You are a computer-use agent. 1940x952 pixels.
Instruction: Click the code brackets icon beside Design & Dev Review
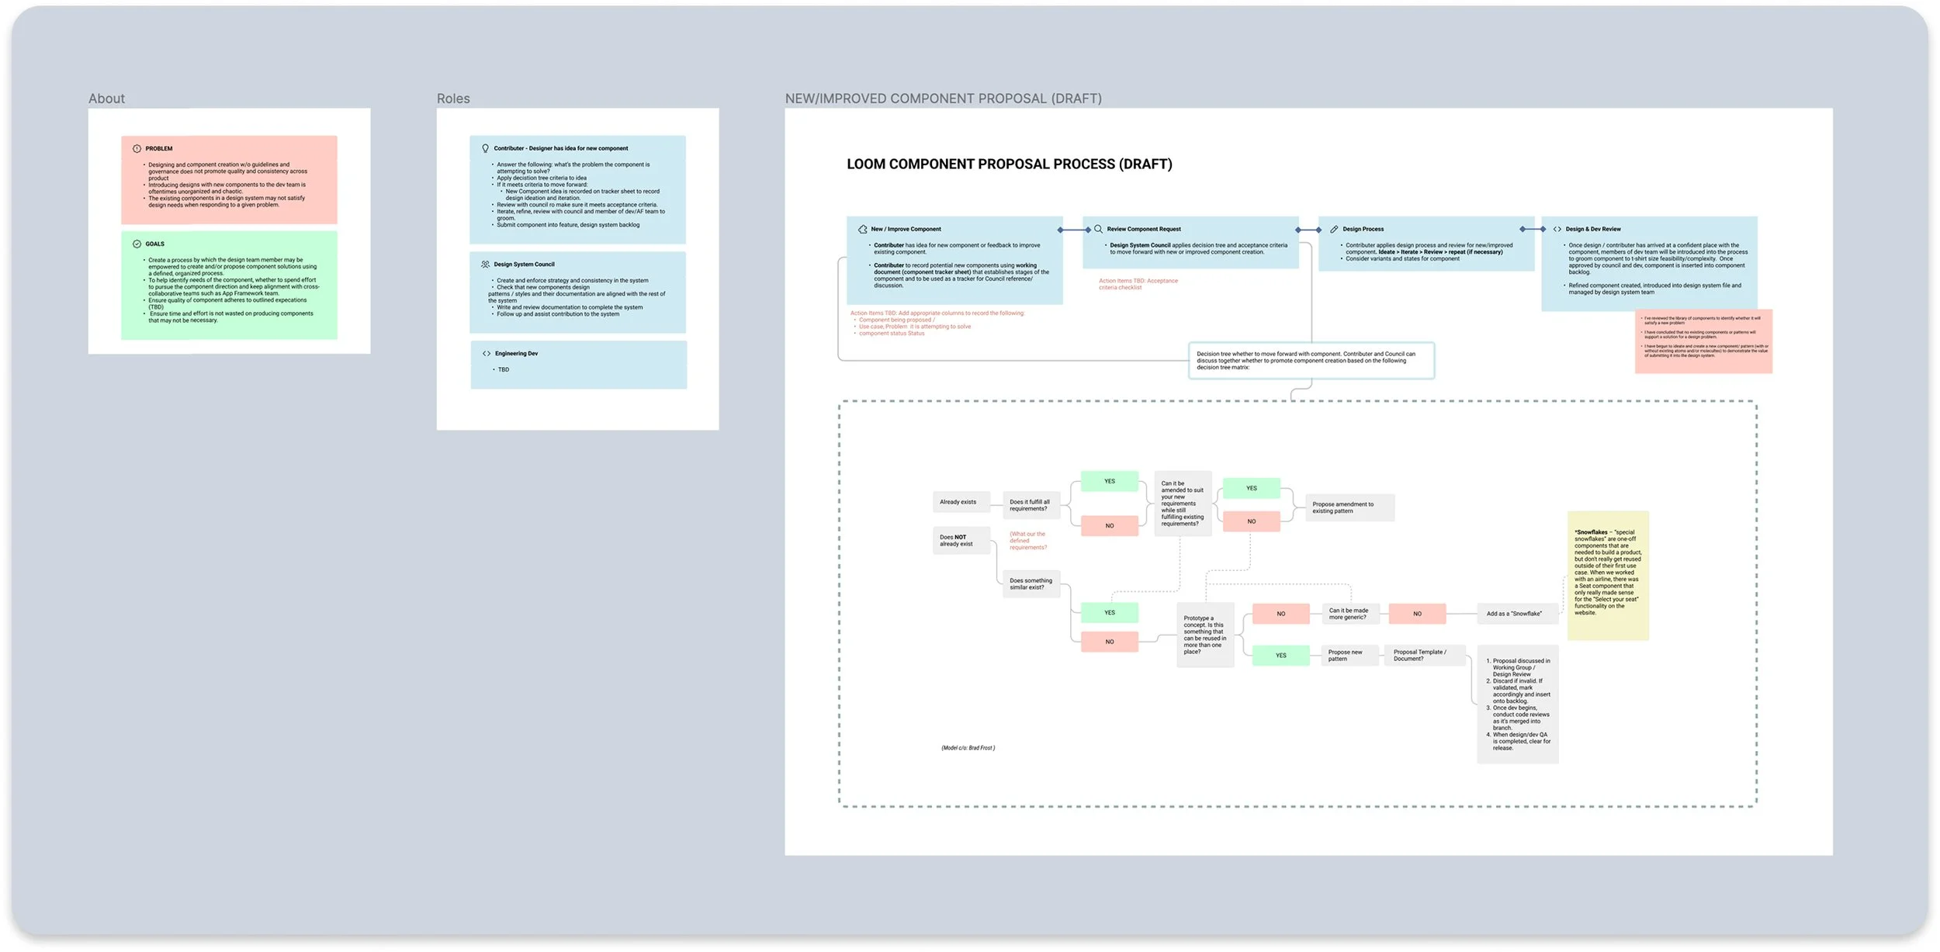(x=1557, y=230)
